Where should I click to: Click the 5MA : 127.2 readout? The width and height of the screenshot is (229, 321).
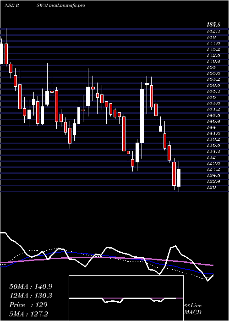(x=28, y=314)
